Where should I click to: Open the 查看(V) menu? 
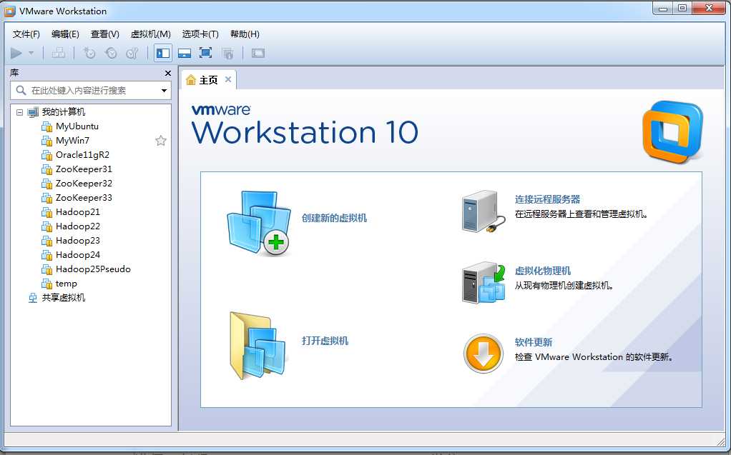(105, 34)
